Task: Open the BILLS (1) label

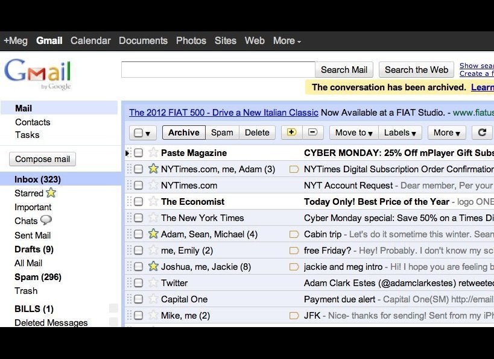Action: point(34,308)
